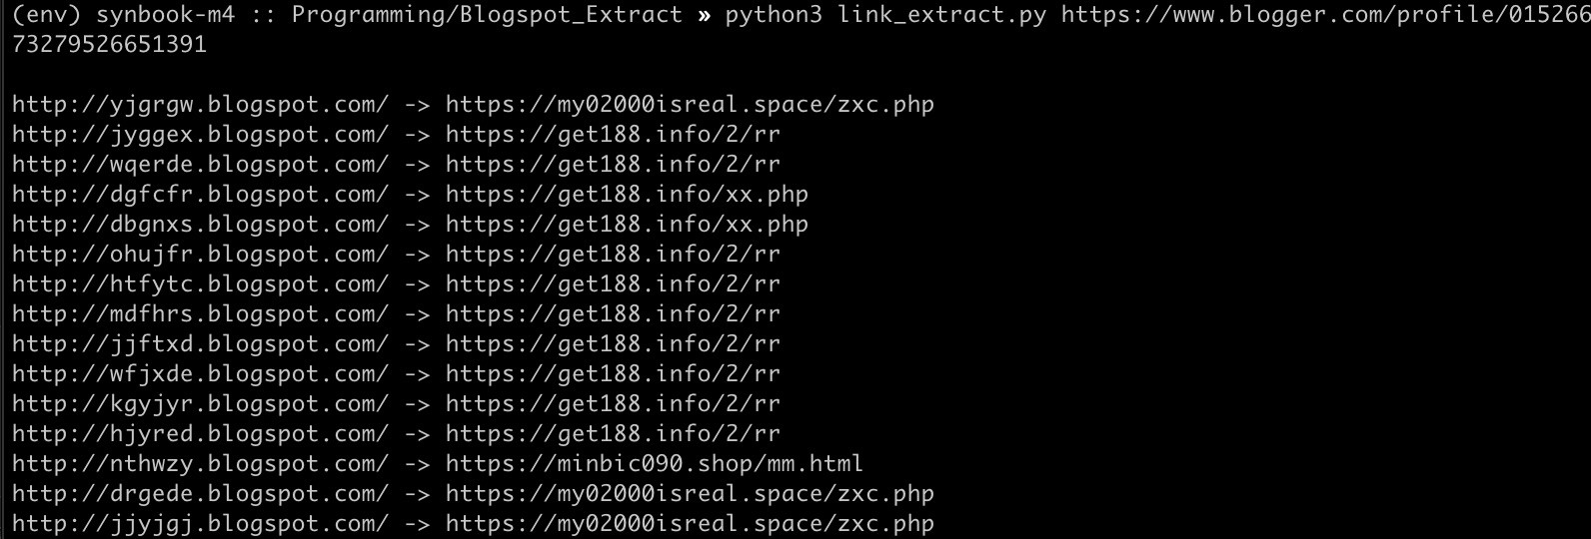Click the Programming/Blogspot_Extract path in prompt
1591x539 pixels.
[x=487, y=15]
